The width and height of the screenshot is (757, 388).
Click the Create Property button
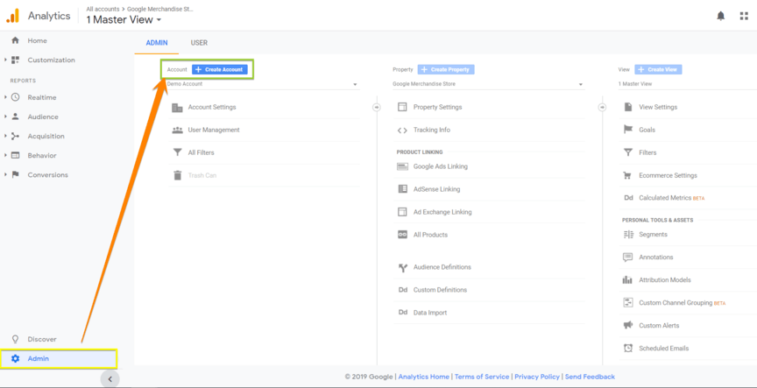click(446, 69)
